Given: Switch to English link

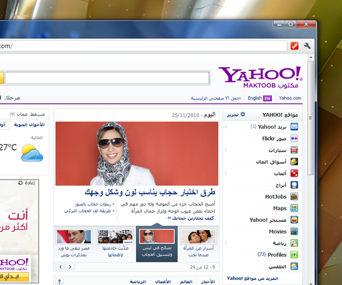Looking at the screenshot, I should coord(255,98).
